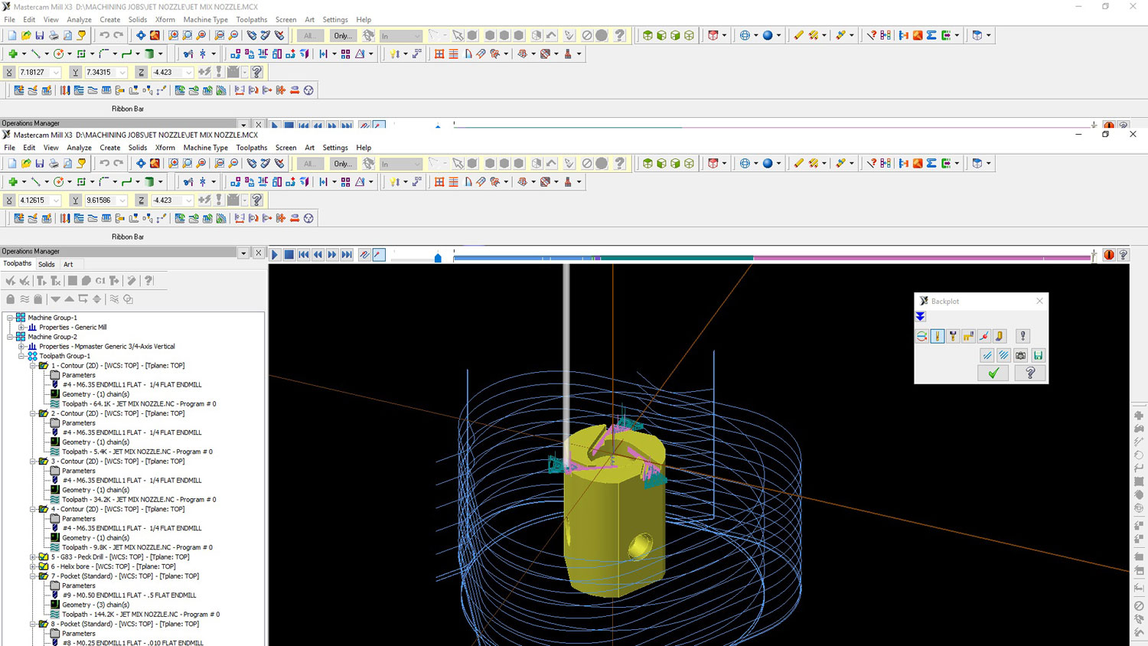This screenshot has width=1148, height=646.
Task: Step backward in backplot playback
Action: click(318, 254)
